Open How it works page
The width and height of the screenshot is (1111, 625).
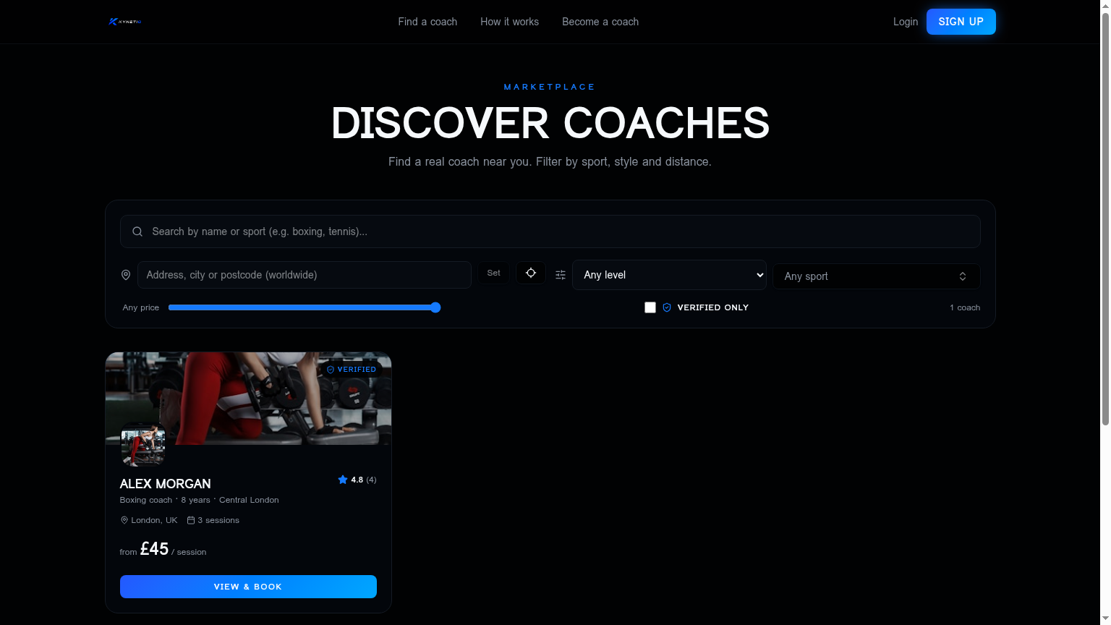click(509, 22)
